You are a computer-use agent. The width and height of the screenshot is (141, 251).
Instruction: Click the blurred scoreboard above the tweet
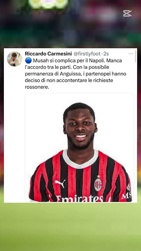click(48, 4)
